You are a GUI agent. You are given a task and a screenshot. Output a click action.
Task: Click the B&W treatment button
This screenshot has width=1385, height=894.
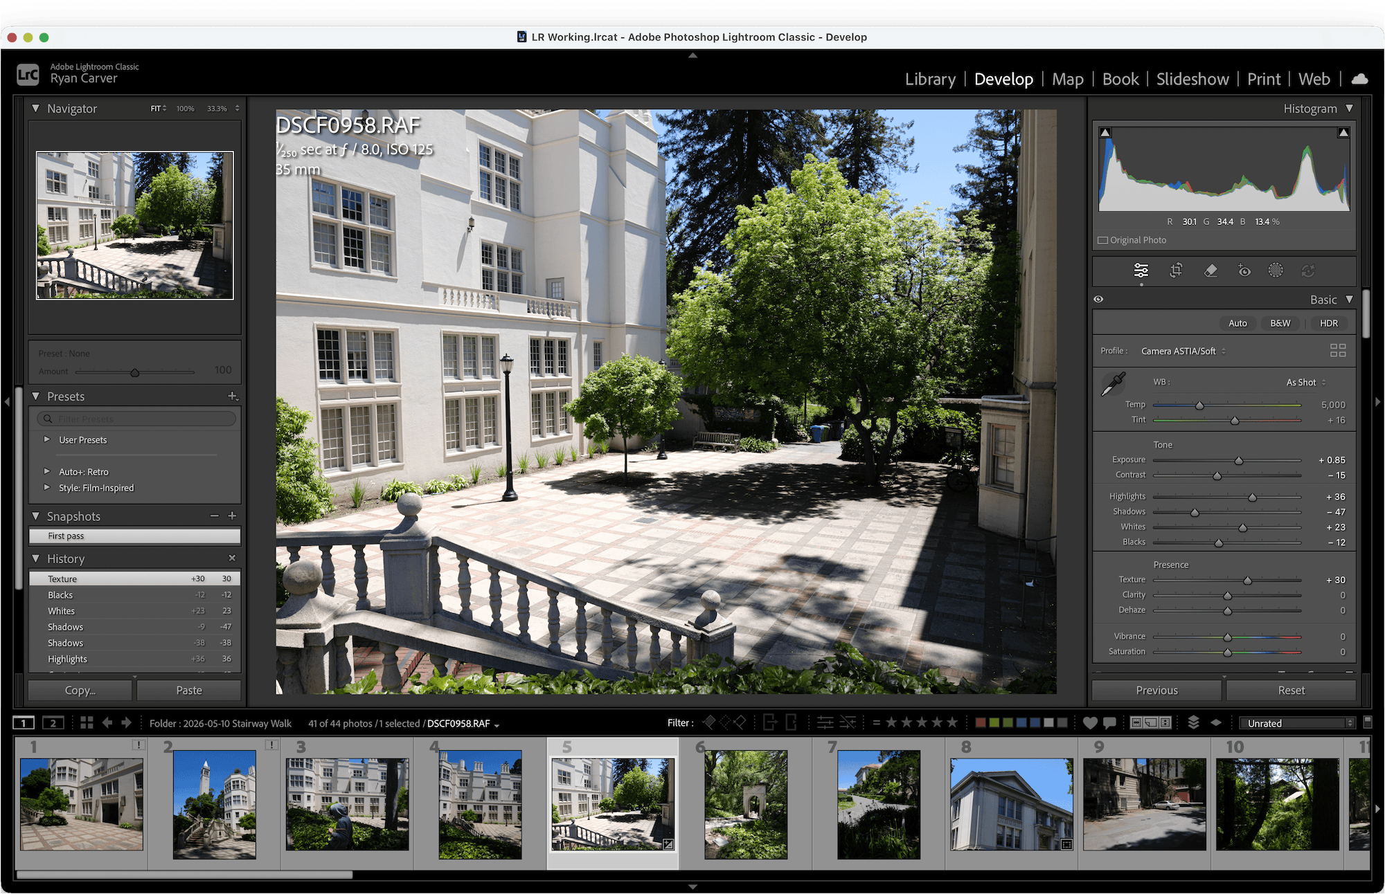tap(1280, 323)
